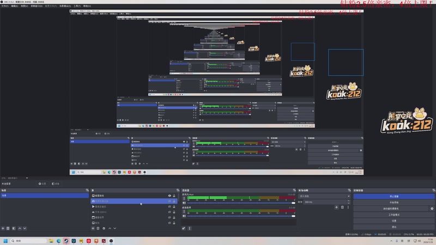Click the blue Stop Streaming button

pos(393,197)
